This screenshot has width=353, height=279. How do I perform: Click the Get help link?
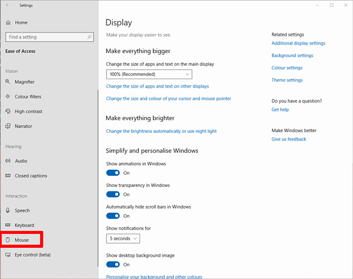[280, 110]
